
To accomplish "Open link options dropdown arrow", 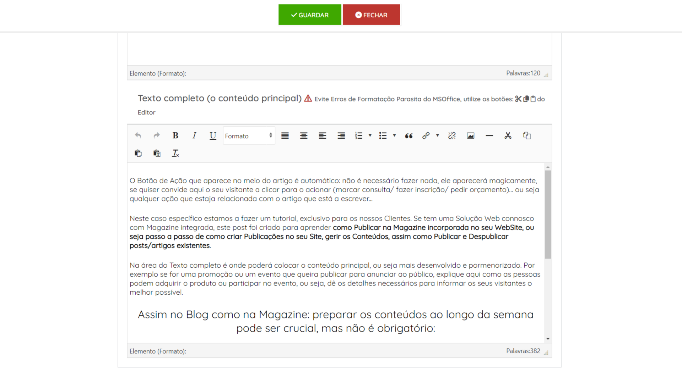I will 438,135.
